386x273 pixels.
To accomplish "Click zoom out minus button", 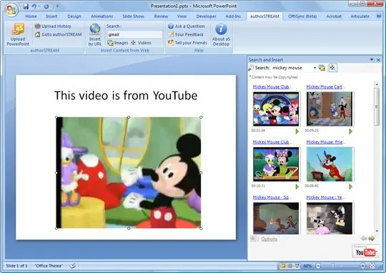I will (x=318, y=266).
